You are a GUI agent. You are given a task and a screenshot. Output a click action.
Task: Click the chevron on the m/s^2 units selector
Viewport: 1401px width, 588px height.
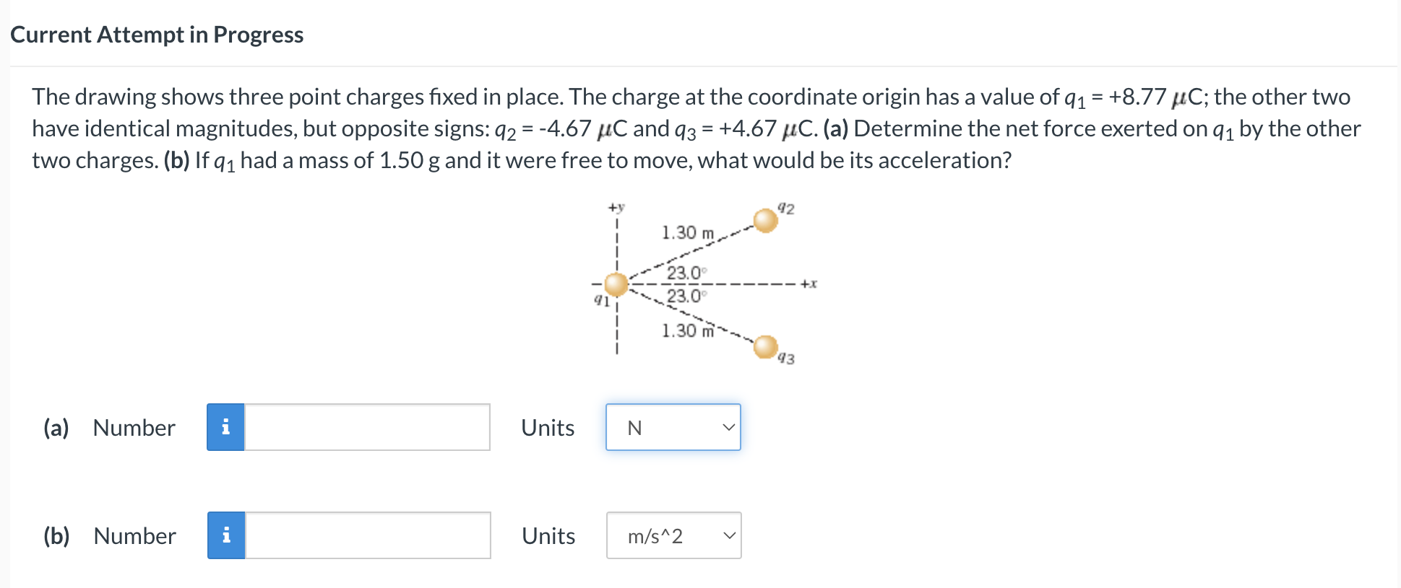[x=728, y=535]
